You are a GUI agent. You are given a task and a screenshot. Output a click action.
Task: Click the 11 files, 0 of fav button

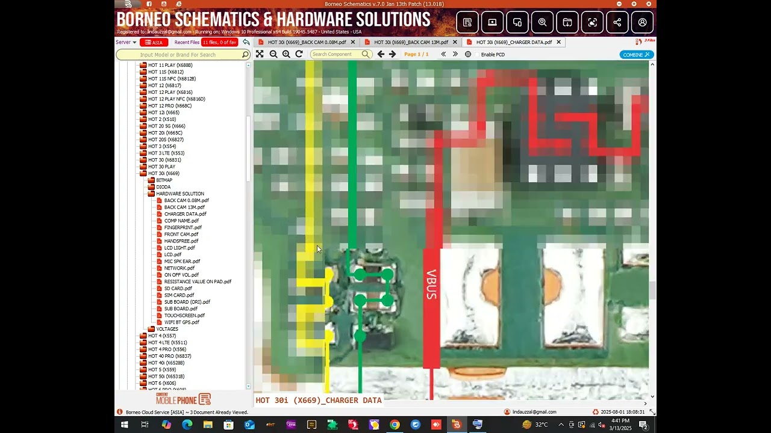coord(220,42)
